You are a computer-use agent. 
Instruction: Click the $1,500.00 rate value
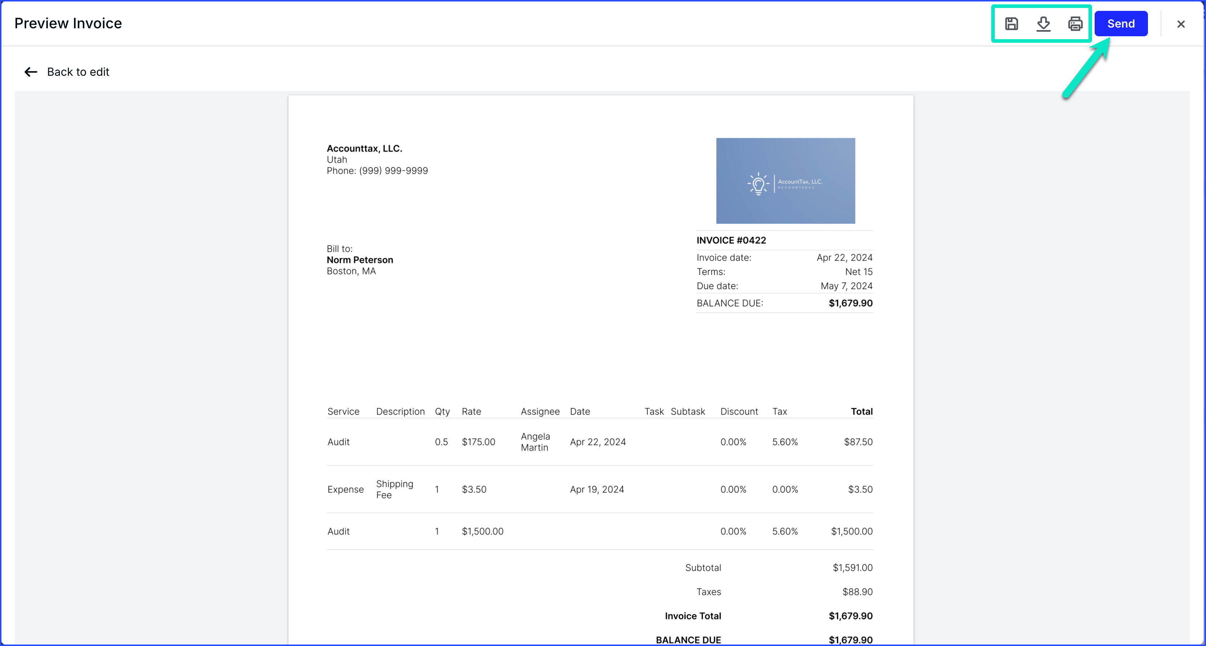coord(482,531)
